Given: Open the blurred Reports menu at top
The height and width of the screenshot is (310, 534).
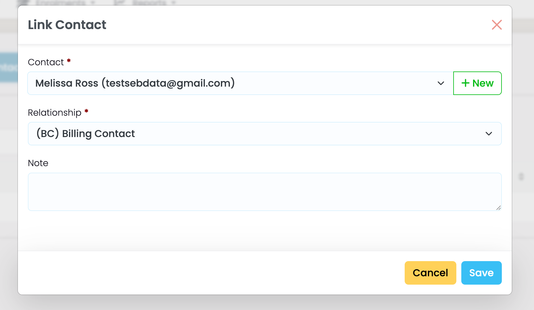Looking at the screenshot, I should click(x=149, y=2).
